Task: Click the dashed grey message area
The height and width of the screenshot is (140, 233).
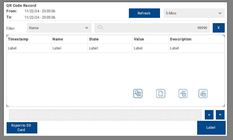Action: click(105, 115)
